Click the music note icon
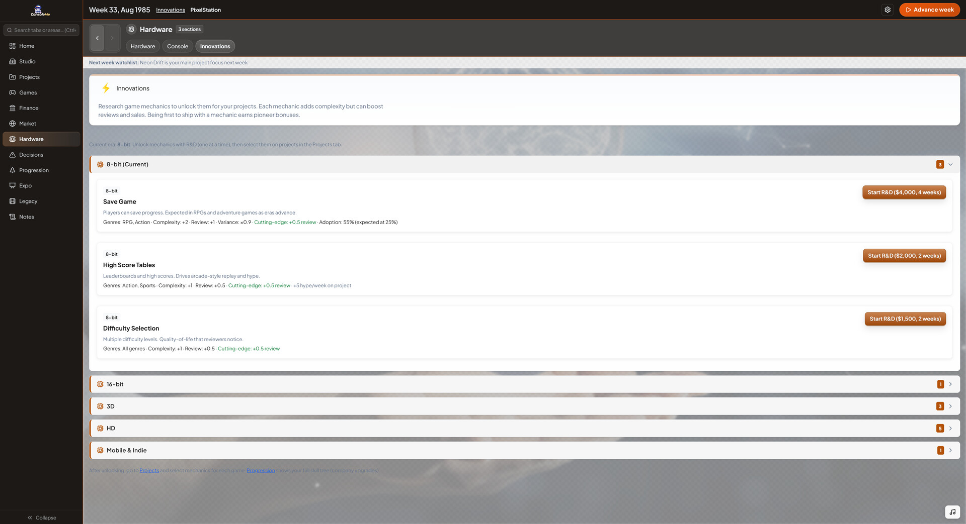This screenshot has height=524, width=966. coord(952,512)
